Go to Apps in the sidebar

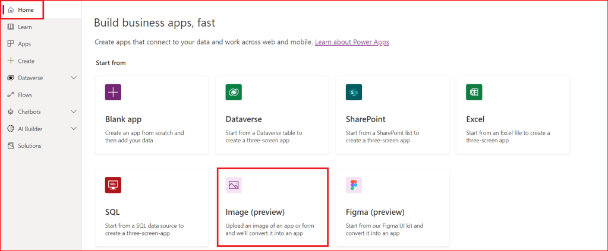(x=24, y=44)
